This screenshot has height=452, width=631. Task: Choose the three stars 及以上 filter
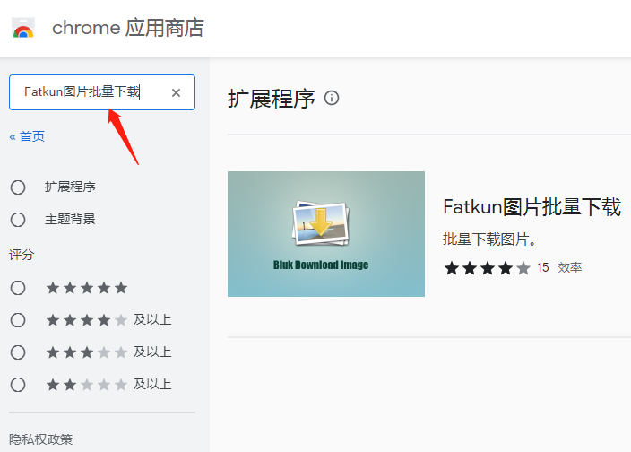18,352
